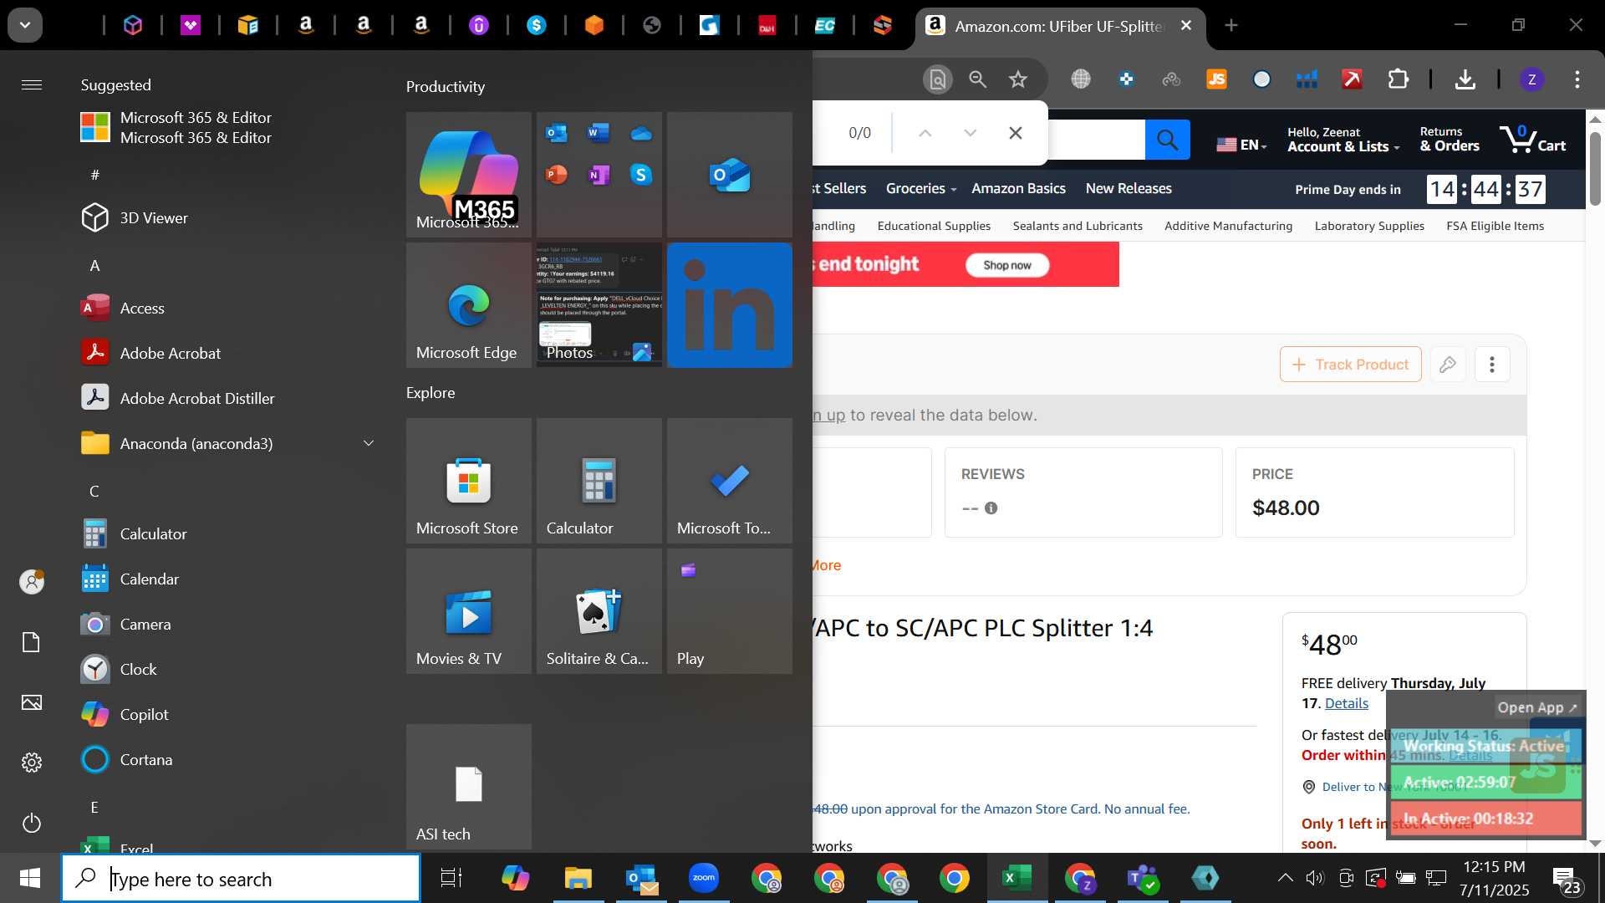Image resolution: width=1605 pixels, height=903 pixels.
Task: Open the Start menu user account icon
Action: pos(32,581)
